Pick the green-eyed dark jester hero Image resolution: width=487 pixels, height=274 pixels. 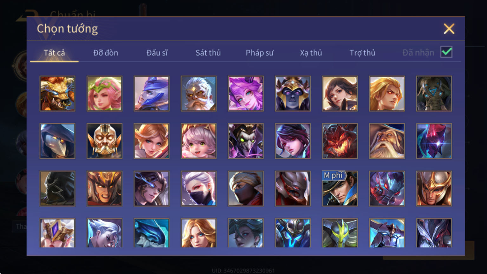(x=246, y=141)
